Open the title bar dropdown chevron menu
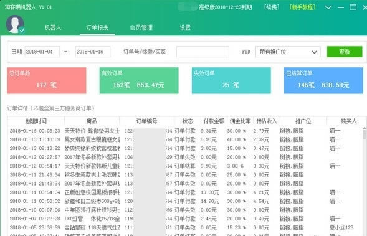367x236 pixels. [x=328, y=7]
